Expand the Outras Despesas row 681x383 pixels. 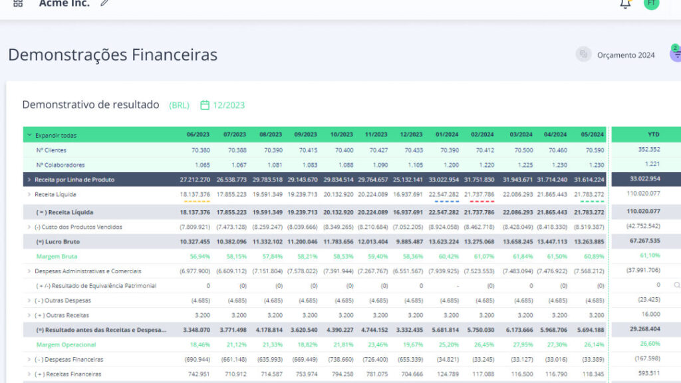click(29, 301)
